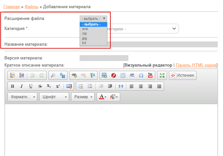Toggle Italic text style
The height and width of the screenshot is (156, 223).
point(22,86)
